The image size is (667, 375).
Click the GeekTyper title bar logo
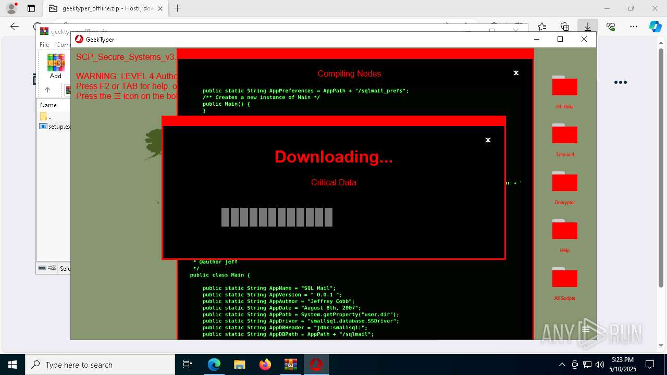[79, 39]
